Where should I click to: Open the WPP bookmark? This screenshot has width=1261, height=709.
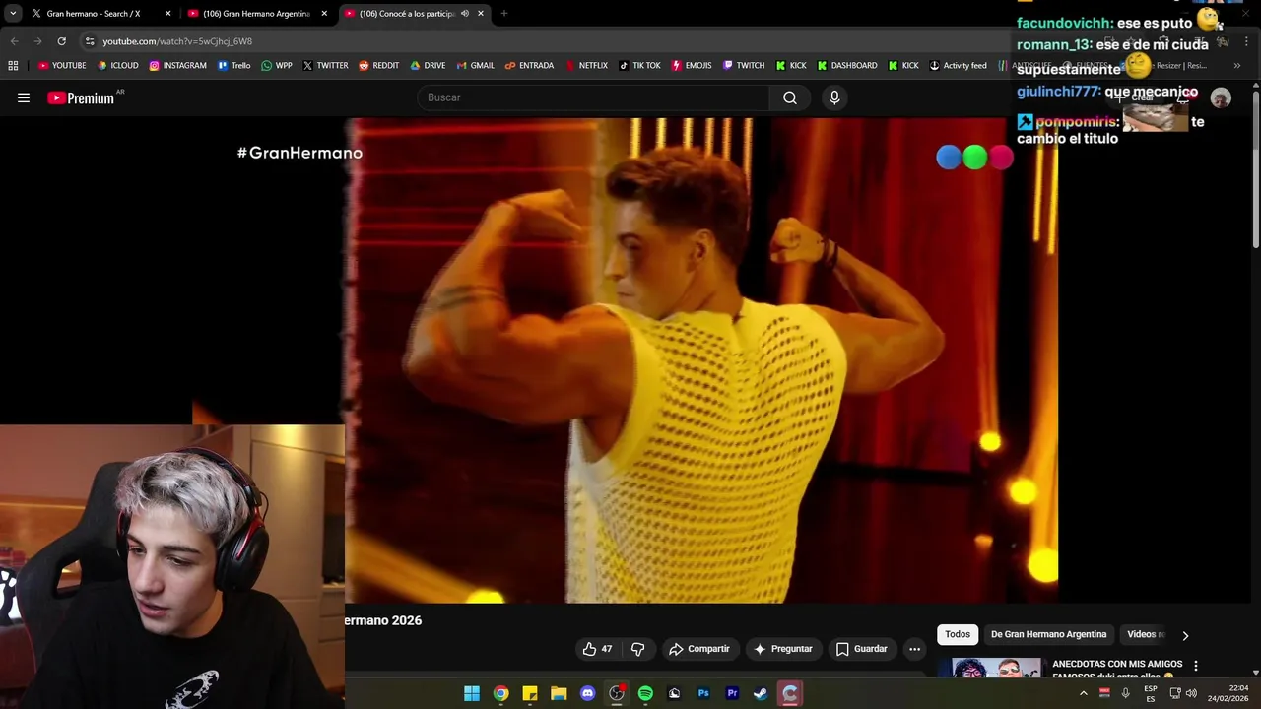(x=277, y=66)
